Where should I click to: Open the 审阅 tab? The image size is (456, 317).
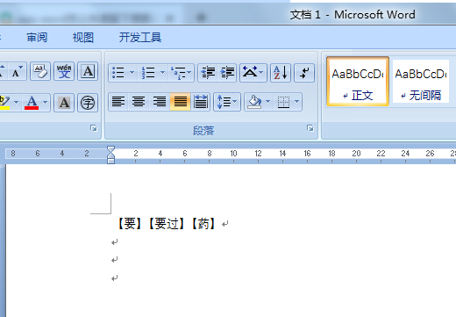[x=37, y=38]
